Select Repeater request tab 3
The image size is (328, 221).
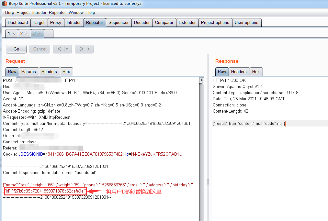tap(35, 33)
